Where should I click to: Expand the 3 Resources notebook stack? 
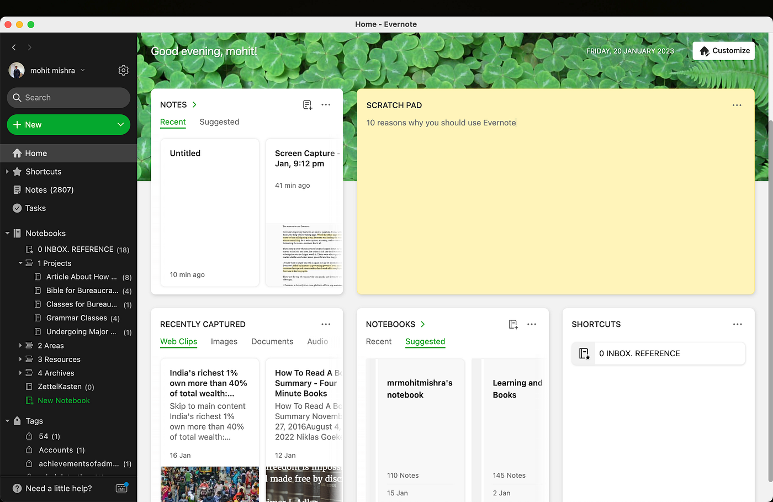point(20,360)
